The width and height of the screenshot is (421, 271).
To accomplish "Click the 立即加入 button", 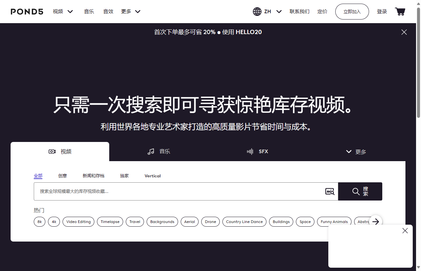I will click(x=352, y=12).
